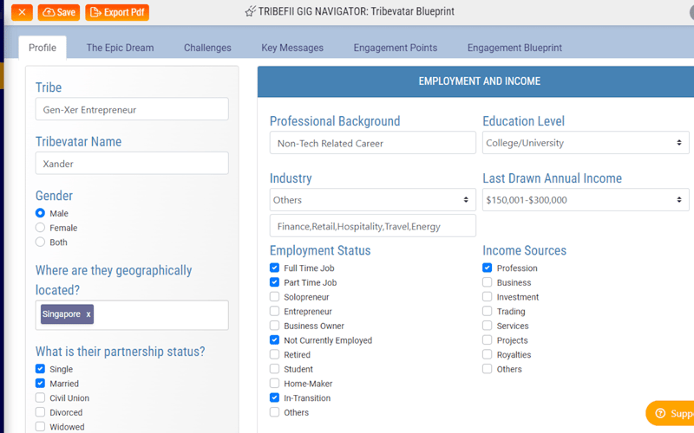
Task: Close the blueprint with the orange X button
Action: 22,12
